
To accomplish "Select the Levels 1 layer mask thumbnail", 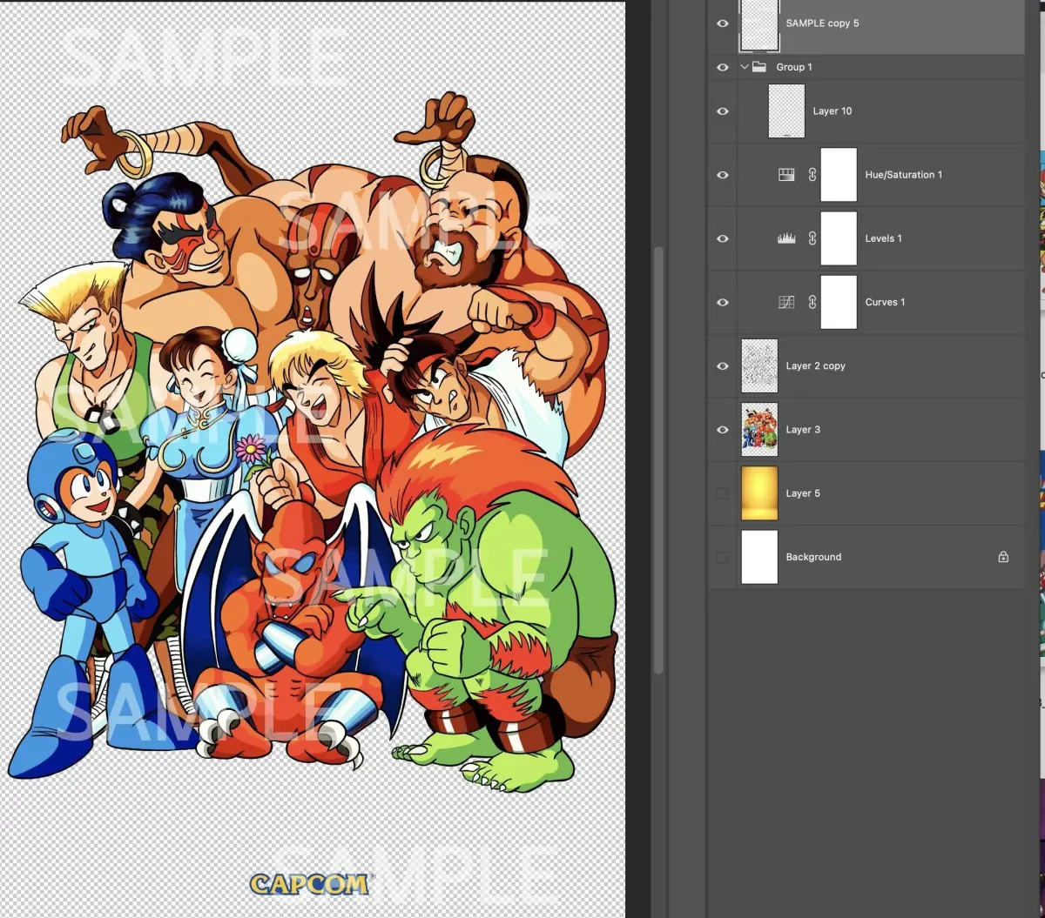I will 839,238.
